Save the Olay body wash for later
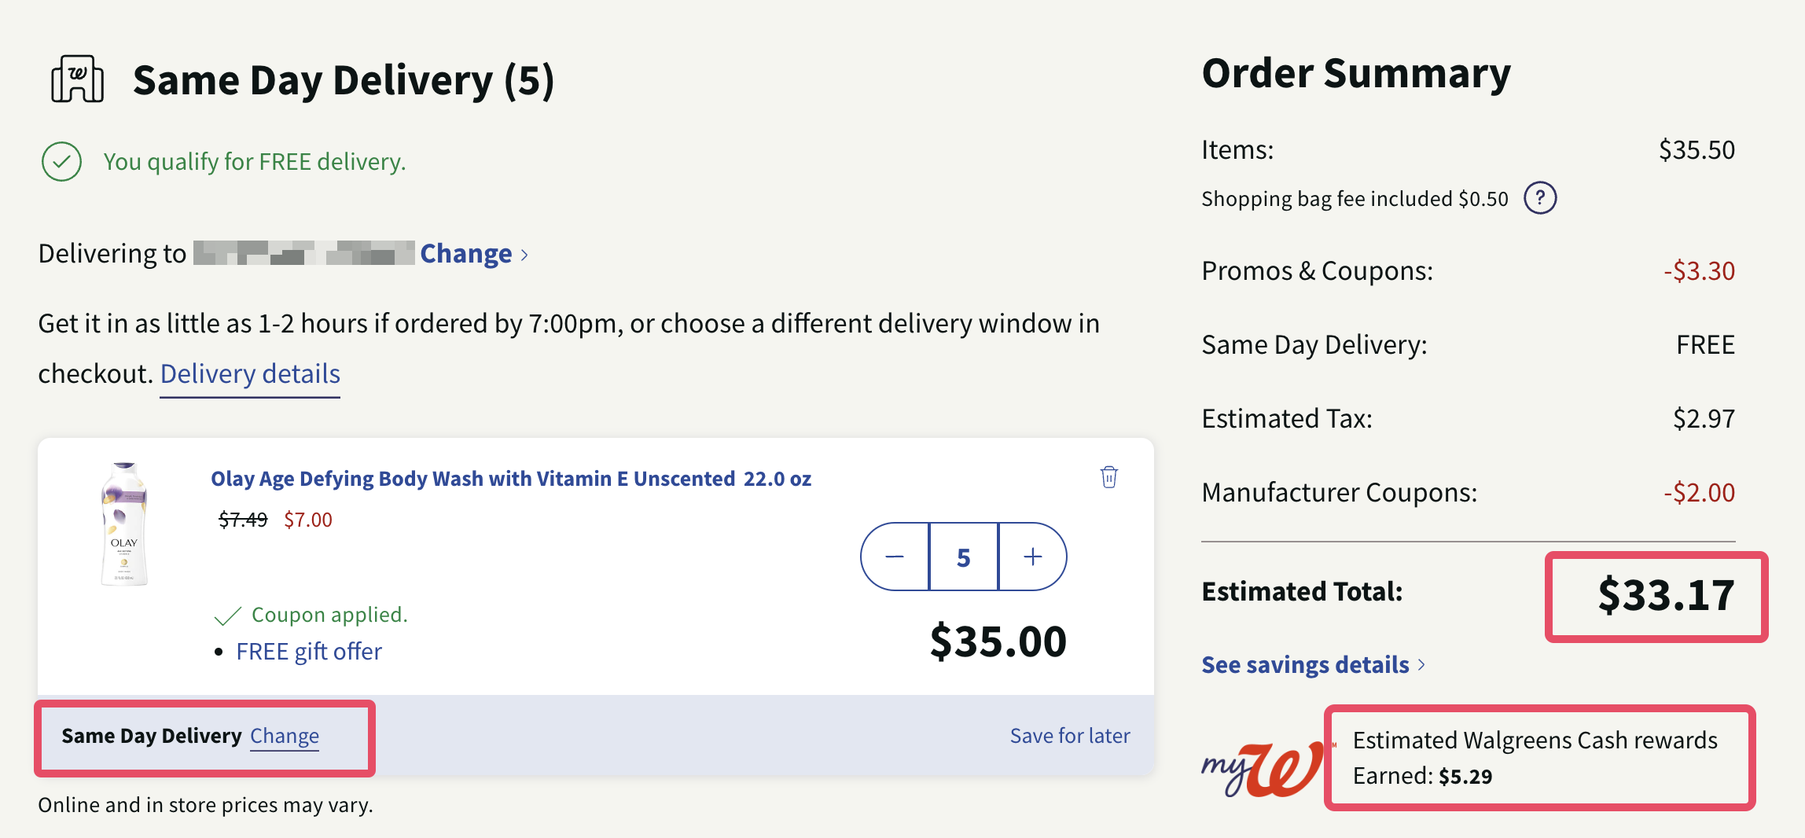1805x838 pixels. tap(1069, 735)
